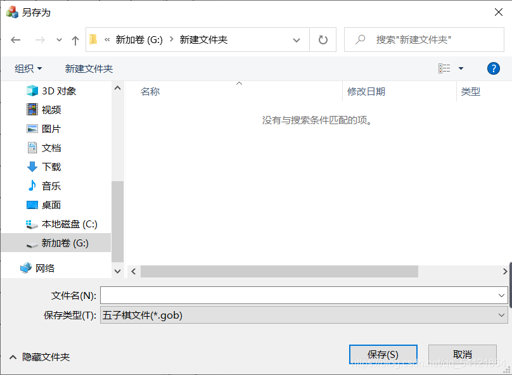The image size is (512, 375).
Task: Click the application icon in title bar
Action: point(12,12)
